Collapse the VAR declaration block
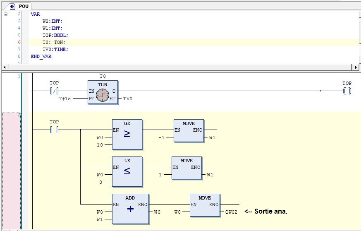Viewport: 361px width, 231px height. pos(5,14)
